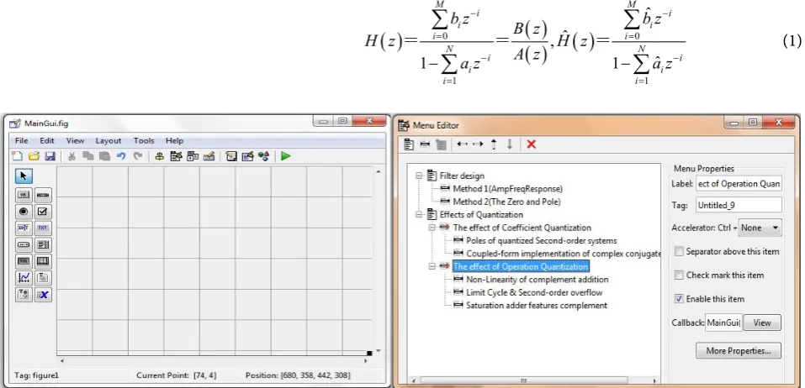This screenshot has height=388, width=805.
Task: Select the Table component
Action: (43, 261)
